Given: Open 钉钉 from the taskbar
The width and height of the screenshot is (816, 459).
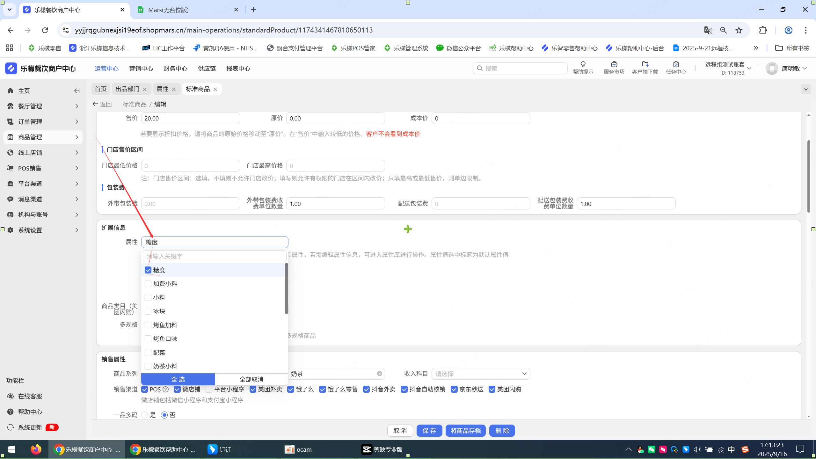Looking at the screenshot, I should click(219, 449).
